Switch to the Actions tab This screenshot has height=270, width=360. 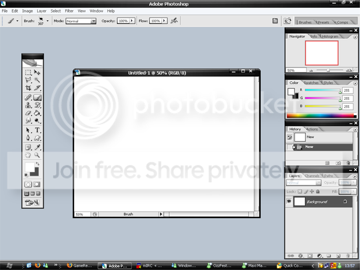312,129
